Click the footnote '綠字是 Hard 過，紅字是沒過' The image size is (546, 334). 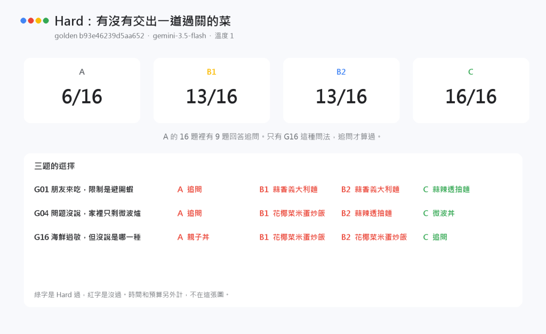point(78,295)
